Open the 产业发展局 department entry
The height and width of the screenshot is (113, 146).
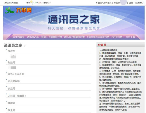[14, 81]
